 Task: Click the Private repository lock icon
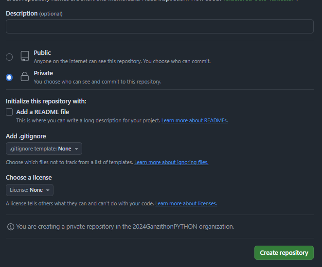pos(24,77)
